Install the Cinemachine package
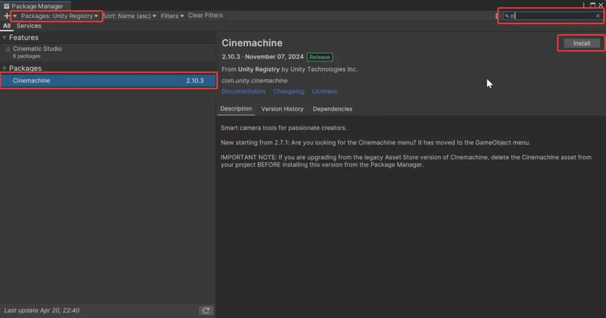606x318 pixels. click(581, 43)
